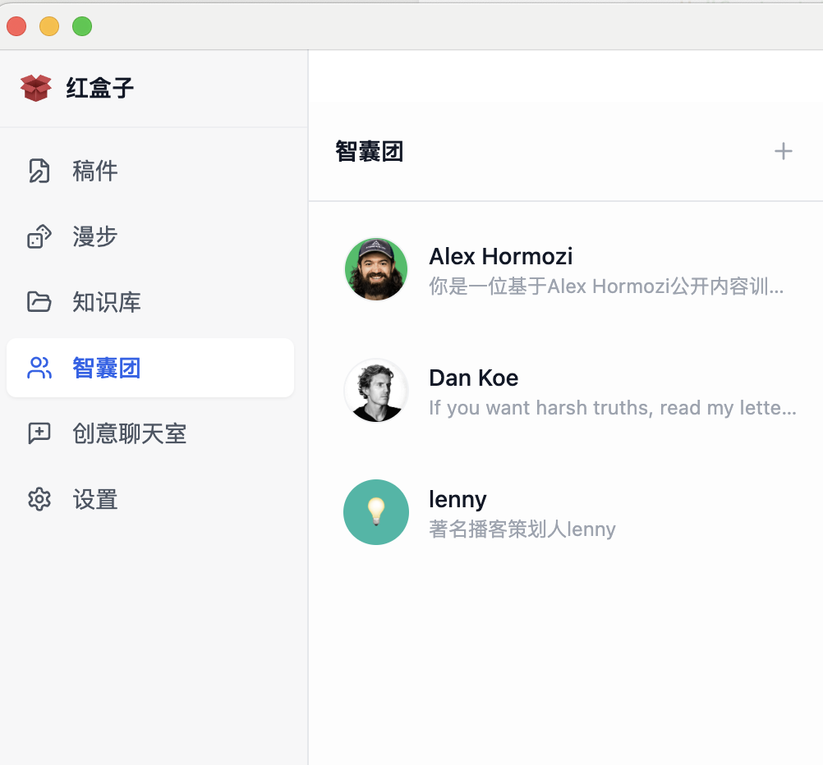Click the red box 红盒子 app logo
This screenshot has width=823, height=765.
[x=35, y=87]
